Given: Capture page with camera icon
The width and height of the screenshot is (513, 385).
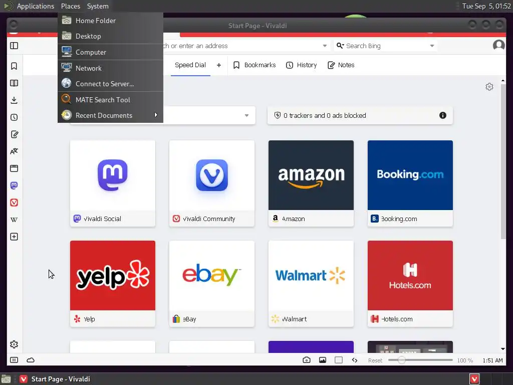Looking at the screenshot, I should pyautogui.click(x=307, y=360).
